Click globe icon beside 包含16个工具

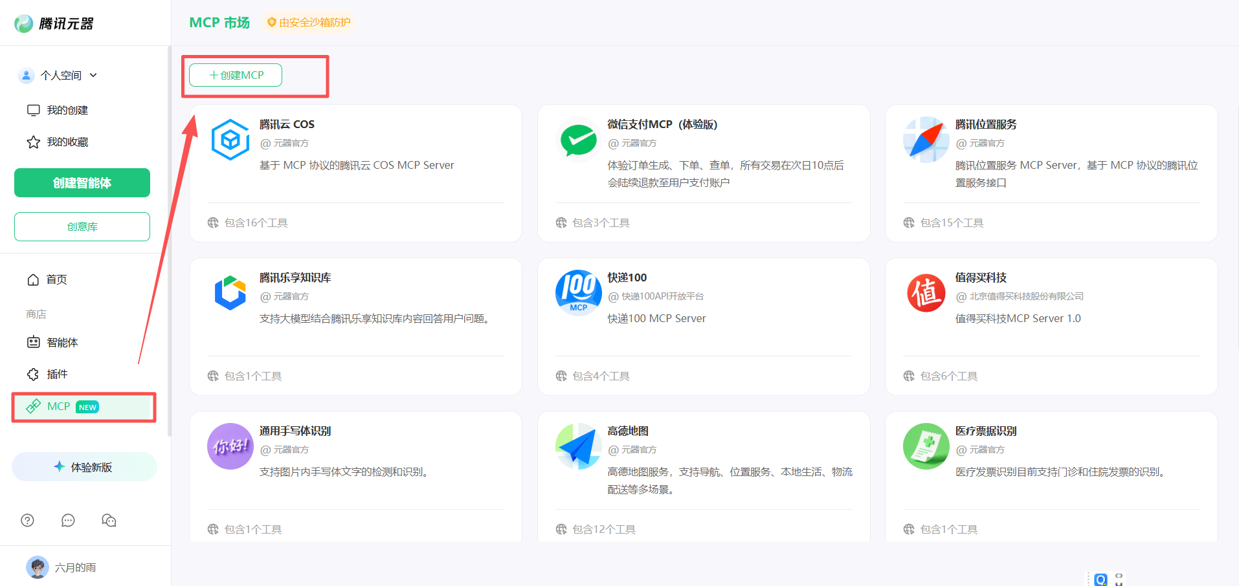[213, 222]
